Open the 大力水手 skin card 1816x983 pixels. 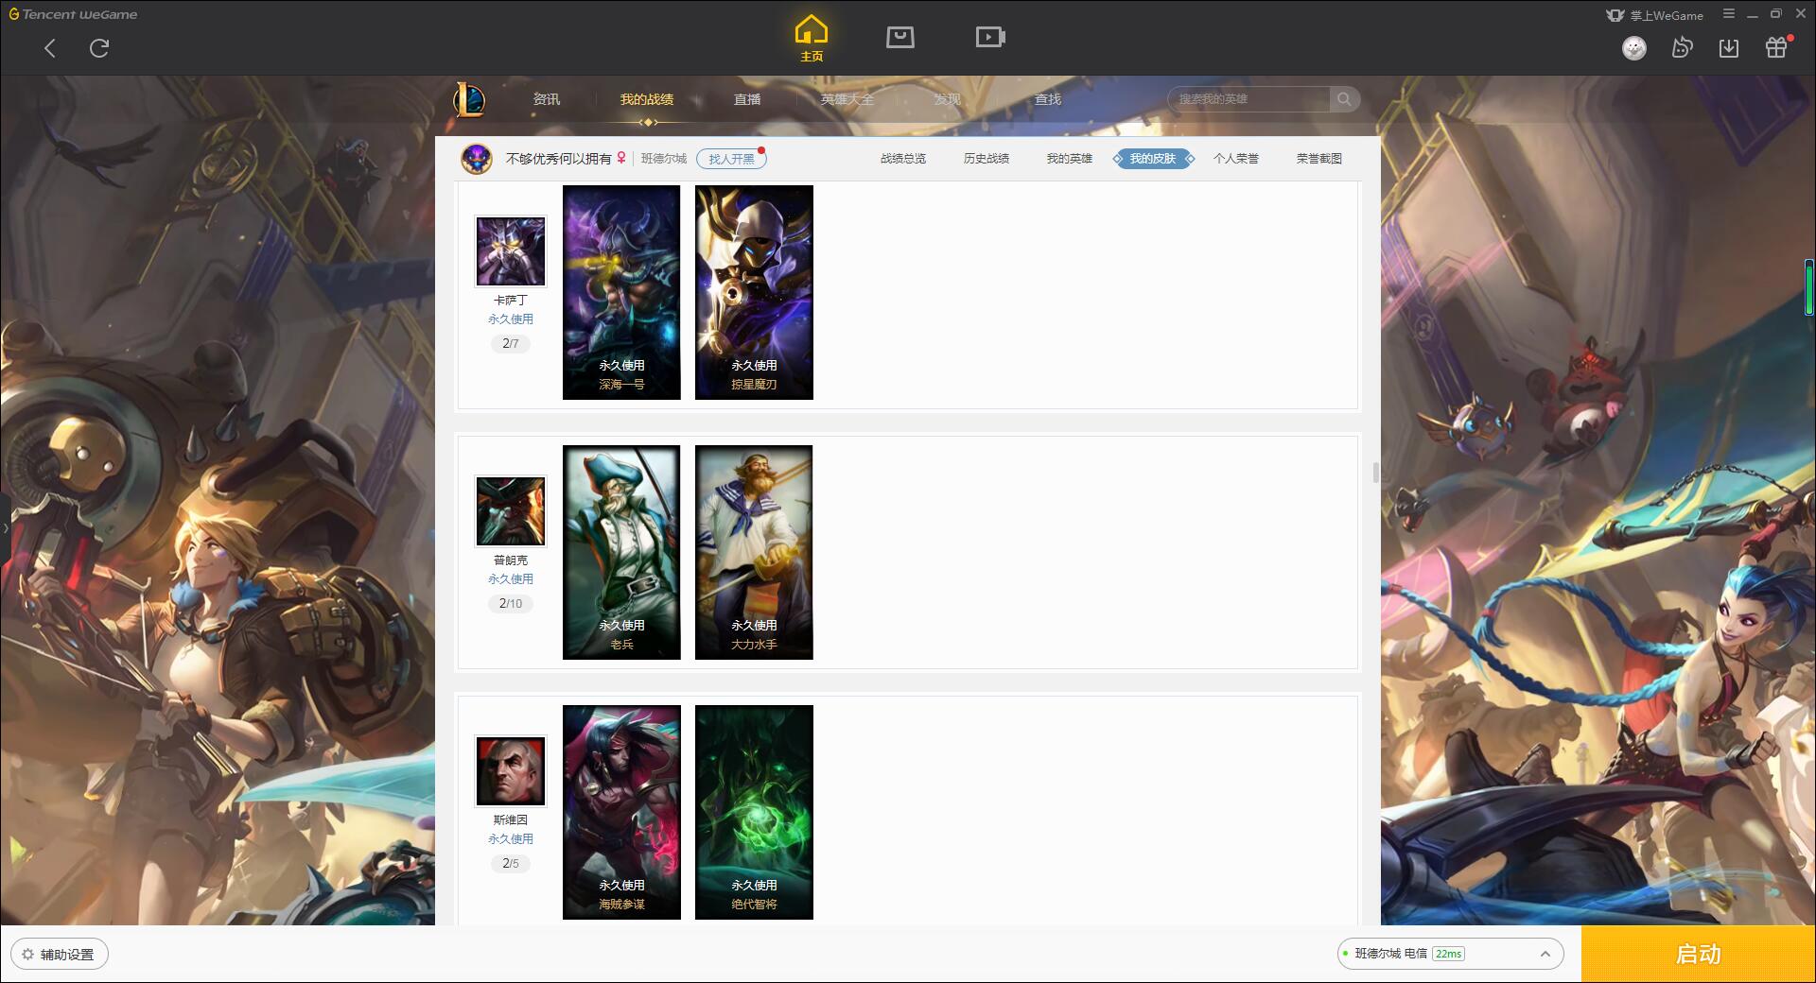click(x=754, y=552)
